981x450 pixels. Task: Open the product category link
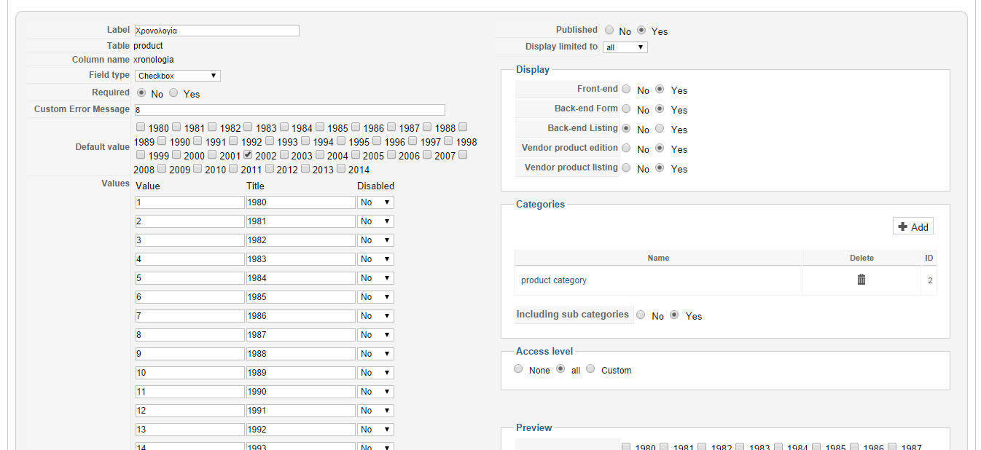(553, 280)
